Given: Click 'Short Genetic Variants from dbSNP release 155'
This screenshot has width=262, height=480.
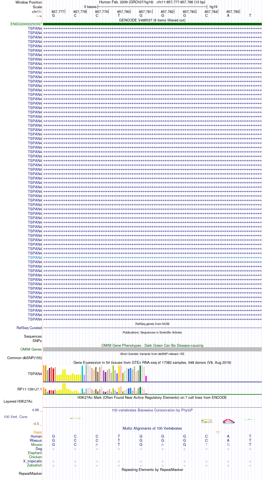Looking at the screenshot, I should point(152,354).
